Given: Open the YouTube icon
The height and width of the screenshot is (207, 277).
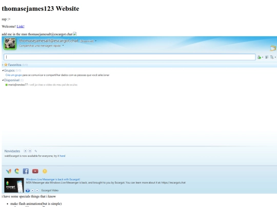Looking at the screenshot, I should (35, 171).
